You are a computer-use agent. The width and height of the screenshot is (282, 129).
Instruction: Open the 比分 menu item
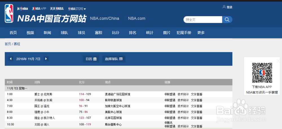115,33
